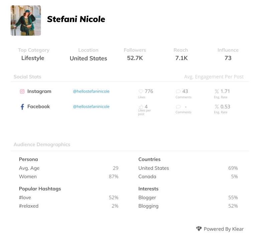Click the Facebook thumbs-up likes icon
260x250 pixels.
pyautogui.click(x=141, y=107)
